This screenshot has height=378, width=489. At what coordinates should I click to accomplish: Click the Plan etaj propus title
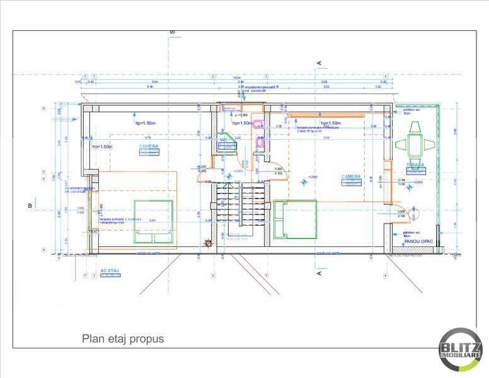click(x=123, y=339)
